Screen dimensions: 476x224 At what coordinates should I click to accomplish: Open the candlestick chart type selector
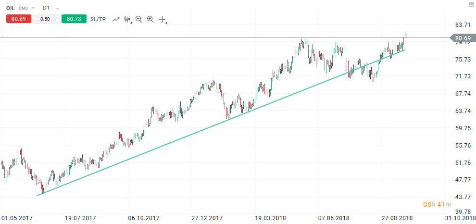coord(127,19)
